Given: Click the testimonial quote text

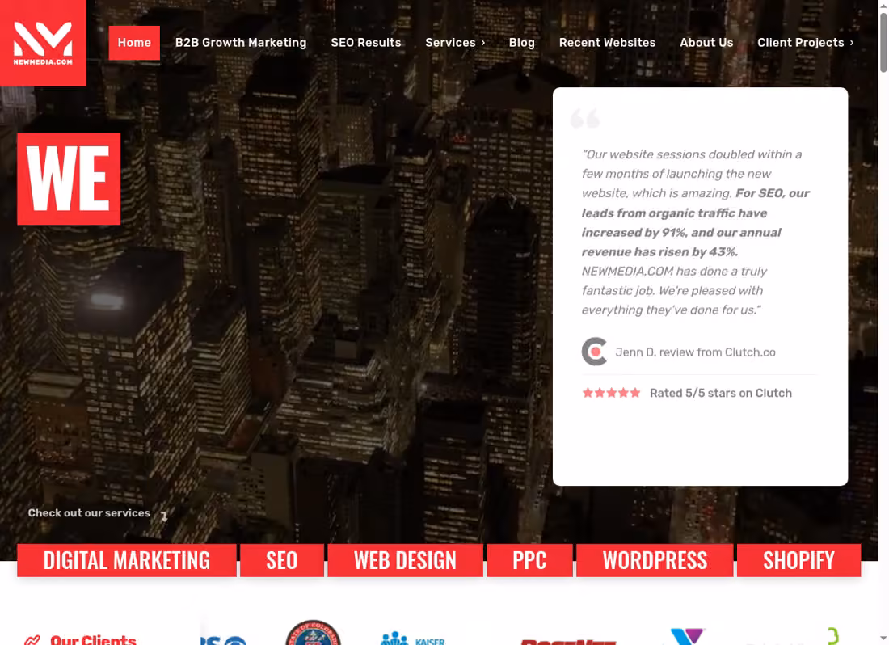Looking at the screenshot, I should [696, 232].
